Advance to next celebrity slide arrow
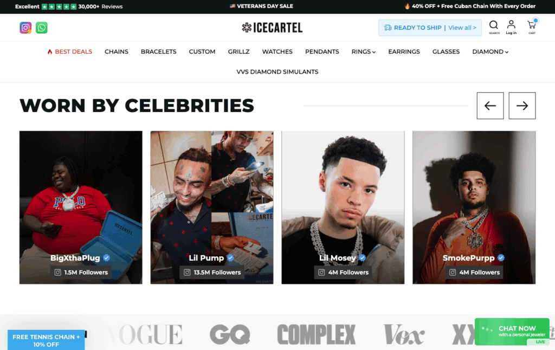Screen dimensions: 555x350 (522, 106)
